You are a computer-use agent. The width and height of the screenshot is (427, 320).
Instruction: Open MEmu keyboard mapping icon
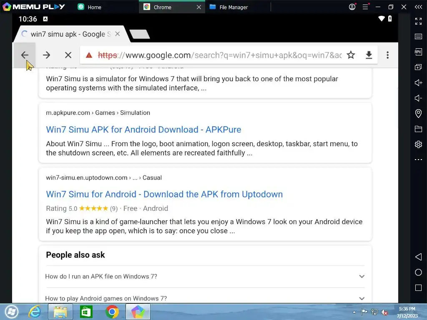click(x=418, y=37)
